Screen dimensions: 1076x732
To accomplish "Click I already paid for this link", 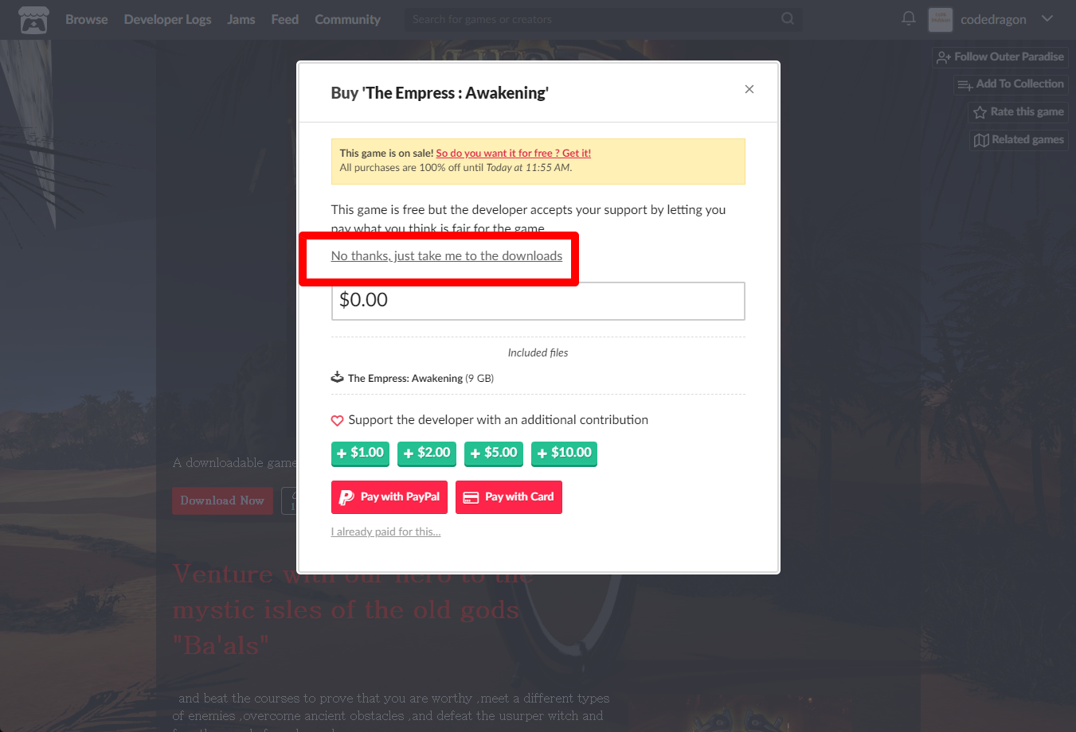I will (x=386, y=531).
